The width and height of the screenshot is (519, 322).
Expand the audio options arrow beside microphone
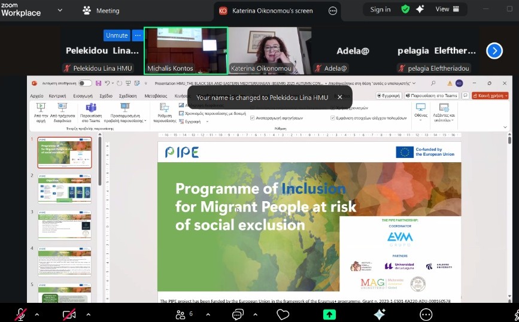[37, 314]
